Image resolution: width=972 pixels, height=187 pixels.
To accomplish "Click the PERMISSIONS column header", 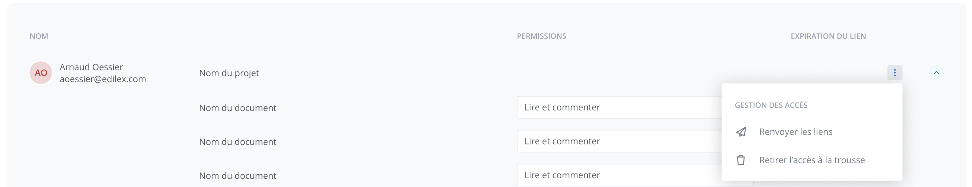I will coord(541,36).
